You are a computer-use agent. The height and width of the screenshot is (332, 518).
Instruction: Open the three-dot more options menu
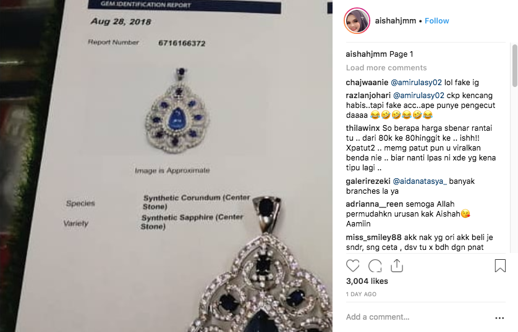point(499,318)
